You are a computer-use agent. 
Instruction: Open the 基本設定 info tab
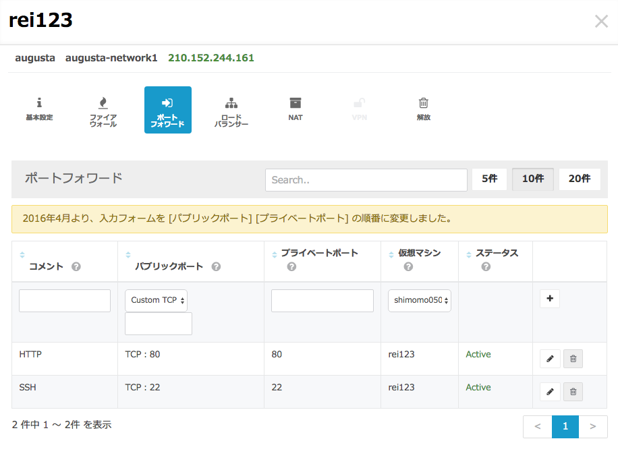[39, 109]
